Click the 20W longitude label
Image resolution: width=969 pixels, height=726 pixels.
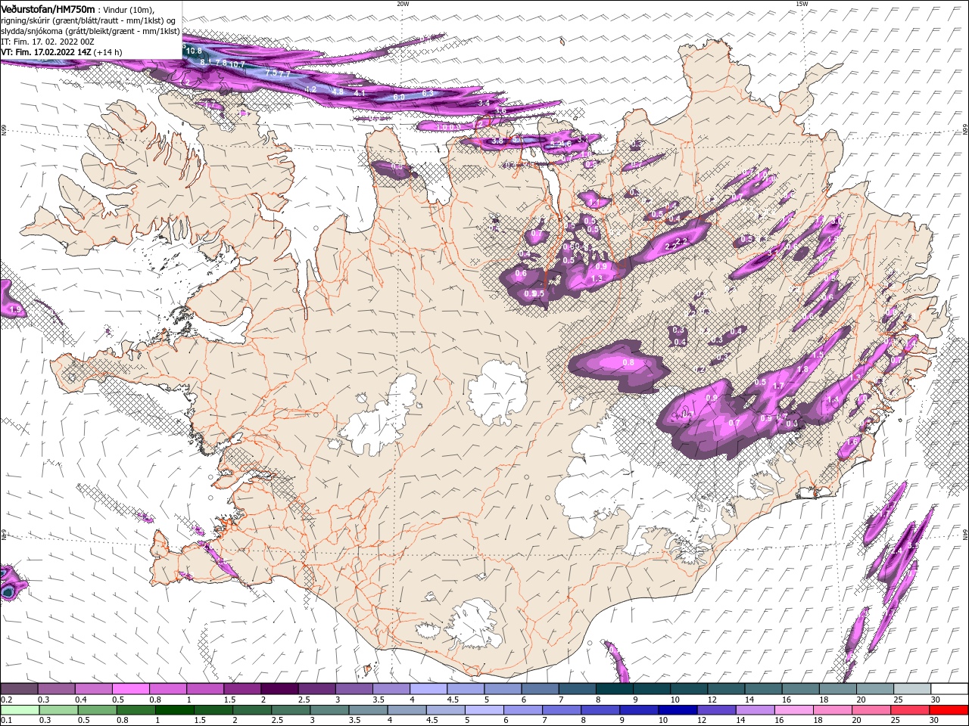pyautogui.click(x=403, y=3)
